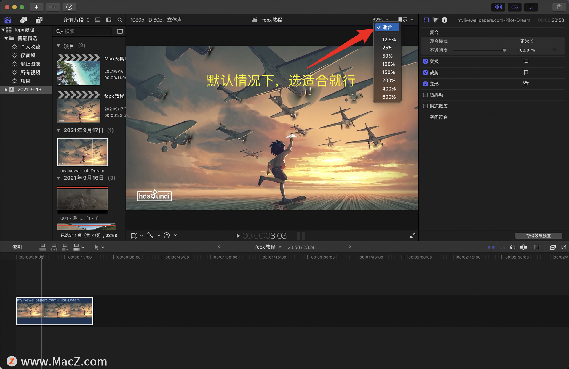569x369 pixels.
Task: Show distort onscreen controls icon
Action: click(x=526, y=83)
